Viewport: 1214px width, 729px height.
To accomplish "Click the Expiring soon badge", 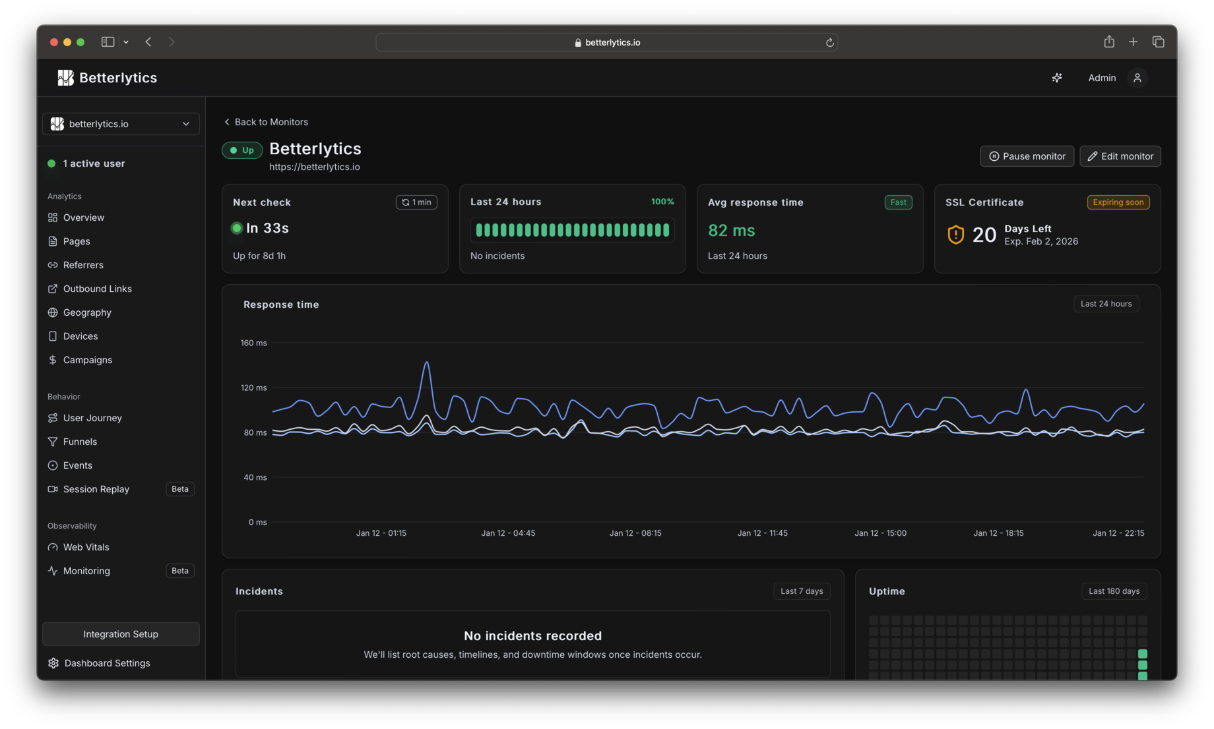I will (1118, 202).
